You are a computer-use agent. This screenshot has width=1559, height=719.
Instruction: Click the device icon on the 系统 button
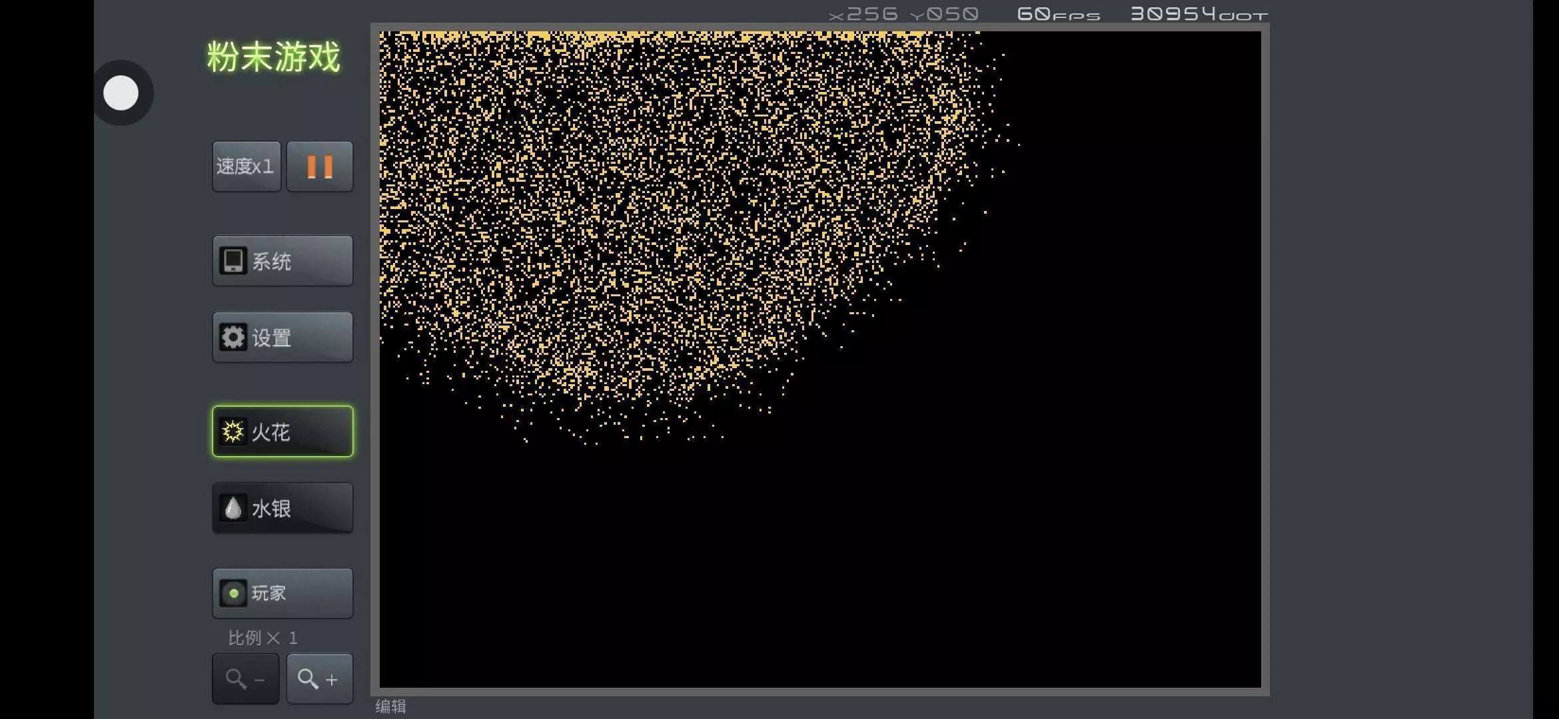click(233, 261)
